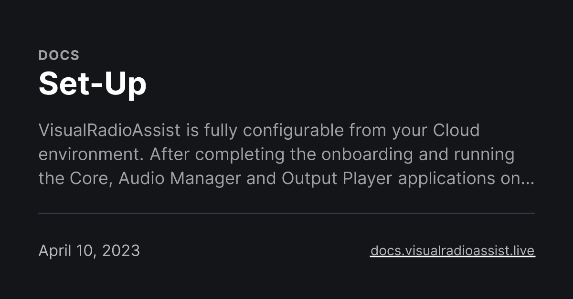Select the DOCS category label
Screen dimensions: 573x299
click(x=59, y=55)
